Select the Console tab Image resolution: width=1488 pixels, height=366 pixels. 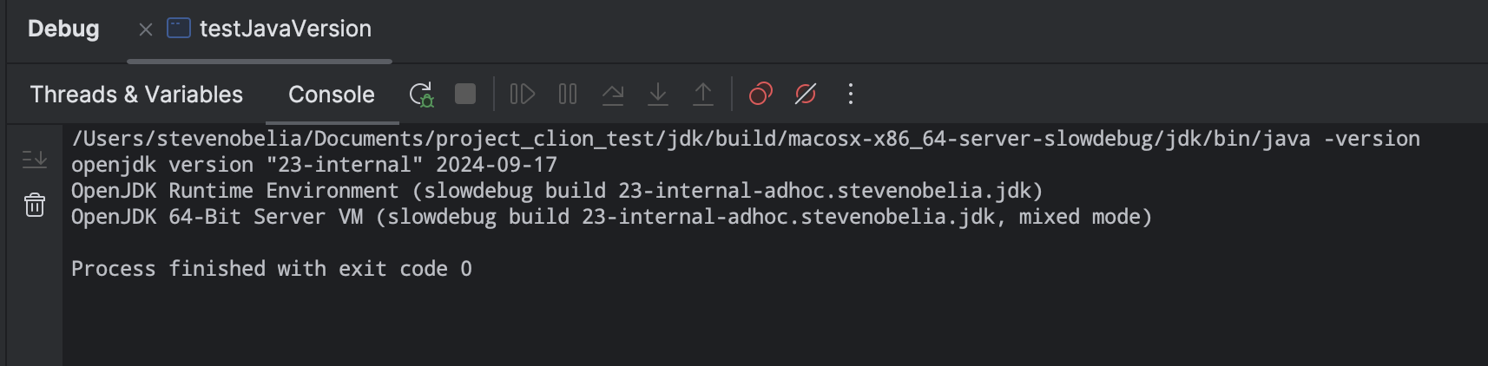(331, 95)
